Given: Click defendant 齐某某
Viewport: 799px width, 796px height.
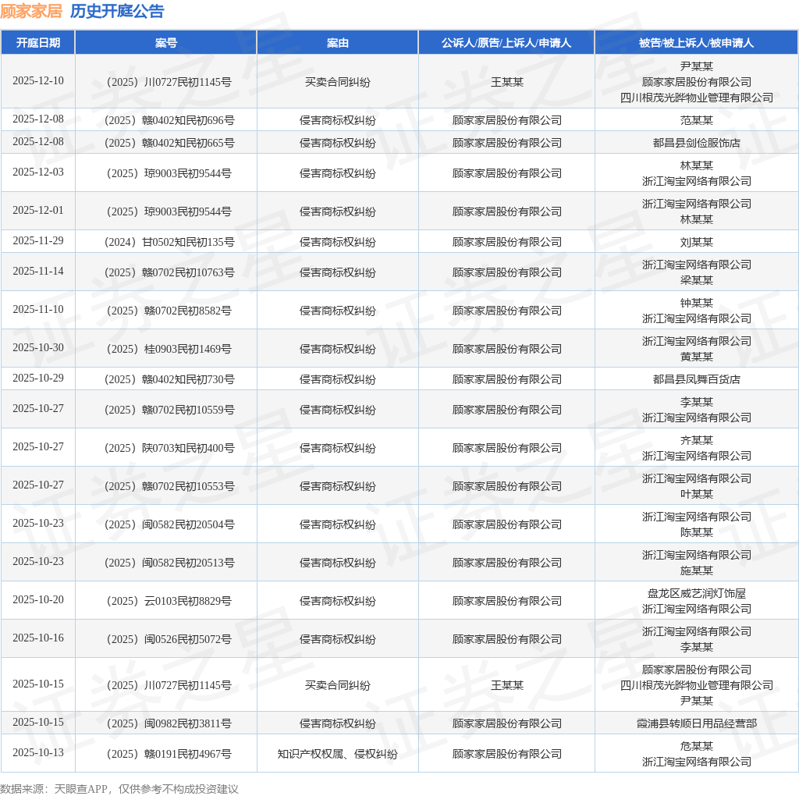Looking at the screenshot, I should pyautogui.click(x=696, y=440).
